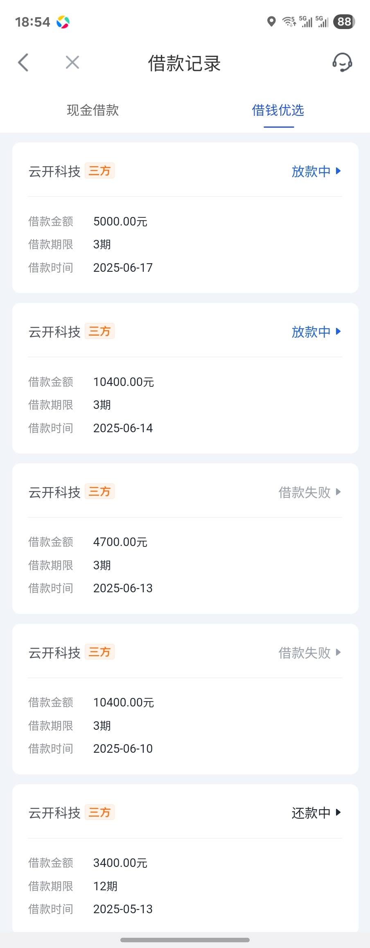This screenshot has height=948, width=370.
Task: Tap the location icon in status bar
Action: 271,21
